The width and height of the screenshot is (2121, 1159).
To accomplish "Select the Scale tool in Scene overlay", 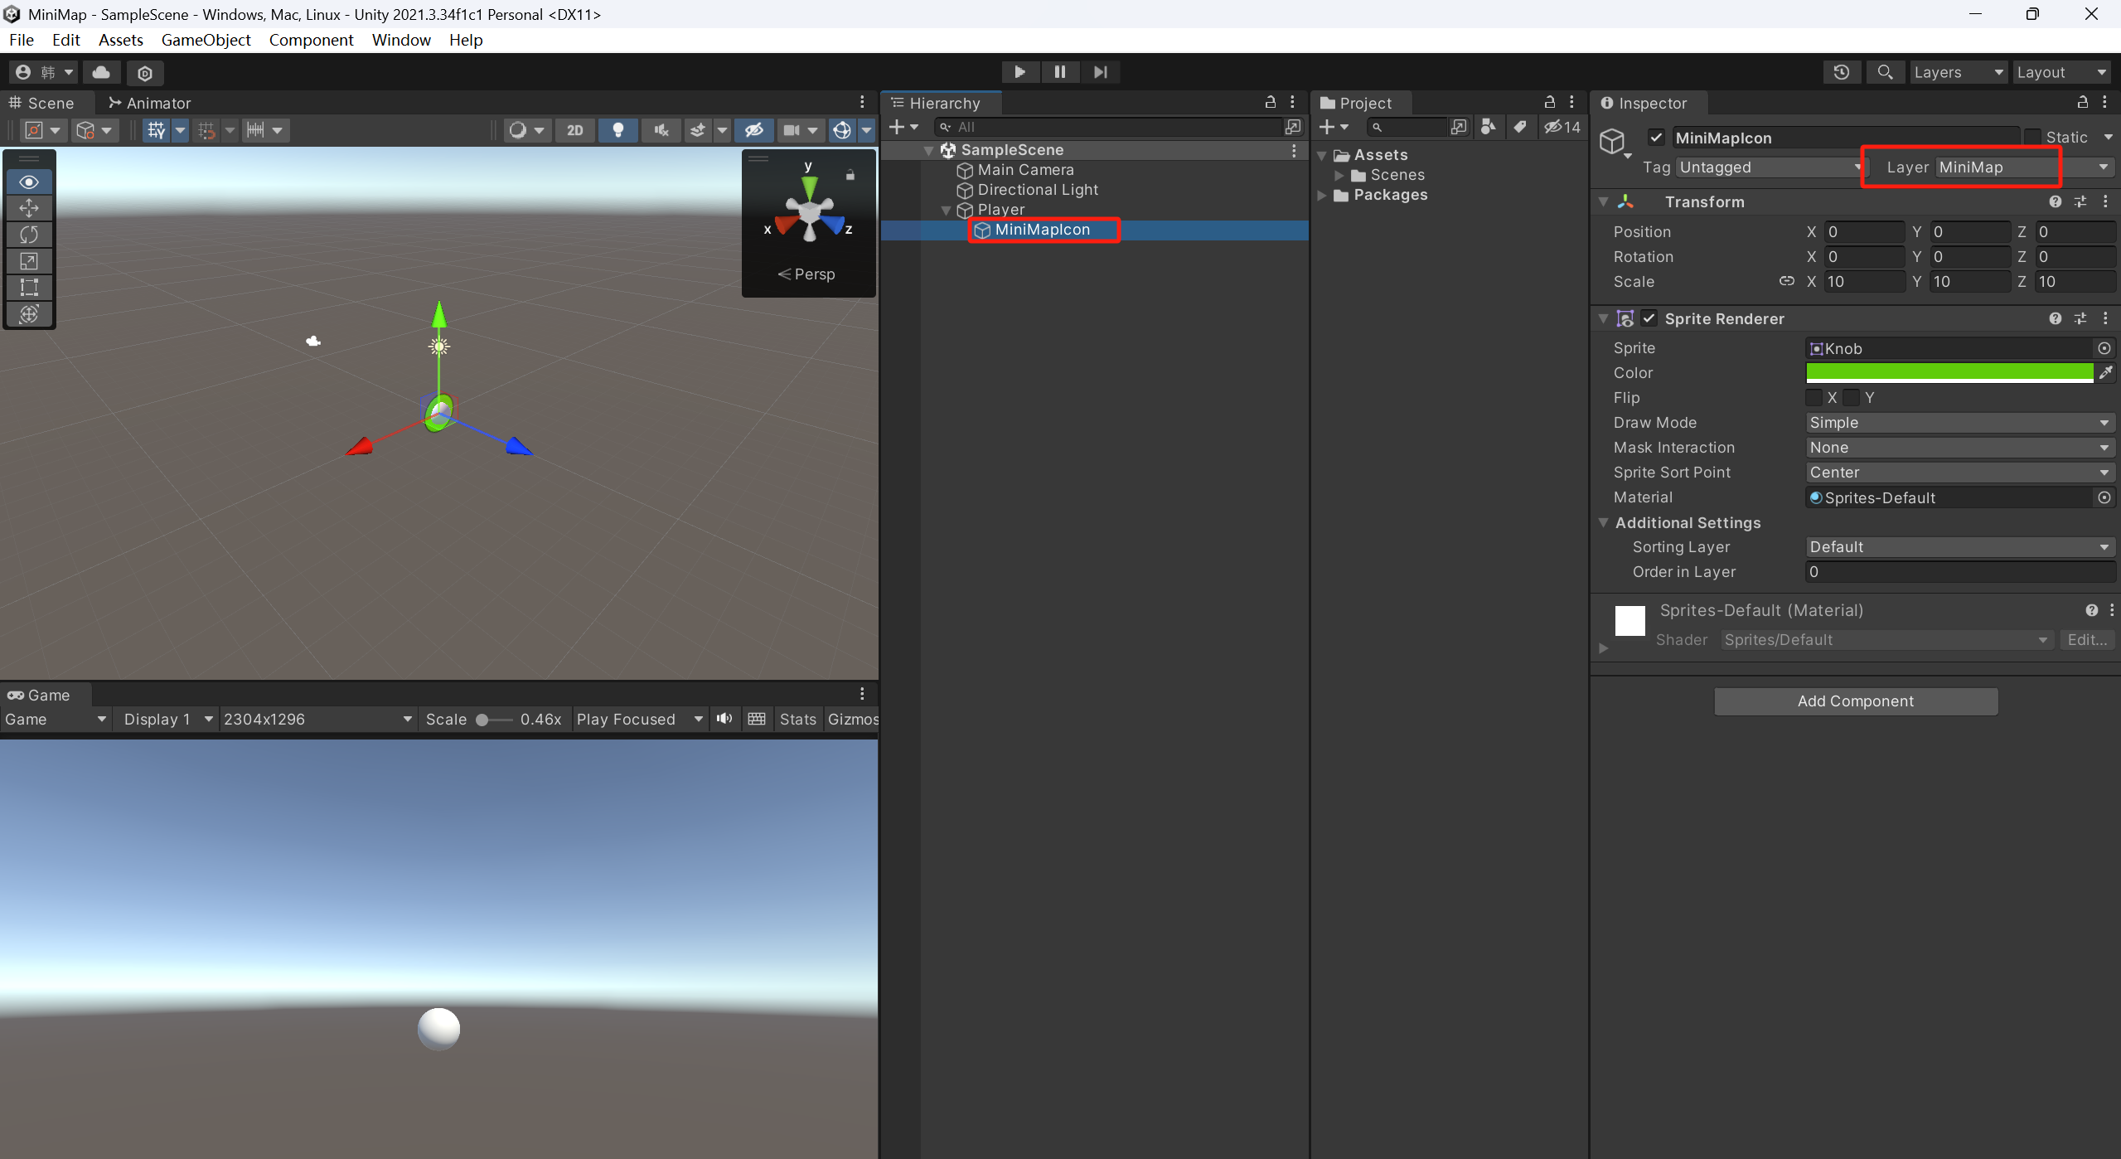I will [29, 261].
